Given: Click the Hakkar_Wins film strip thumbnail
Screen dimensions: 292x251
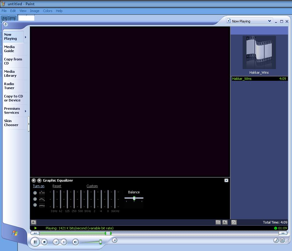Looking at the screenshot, I should pos(259,52).
